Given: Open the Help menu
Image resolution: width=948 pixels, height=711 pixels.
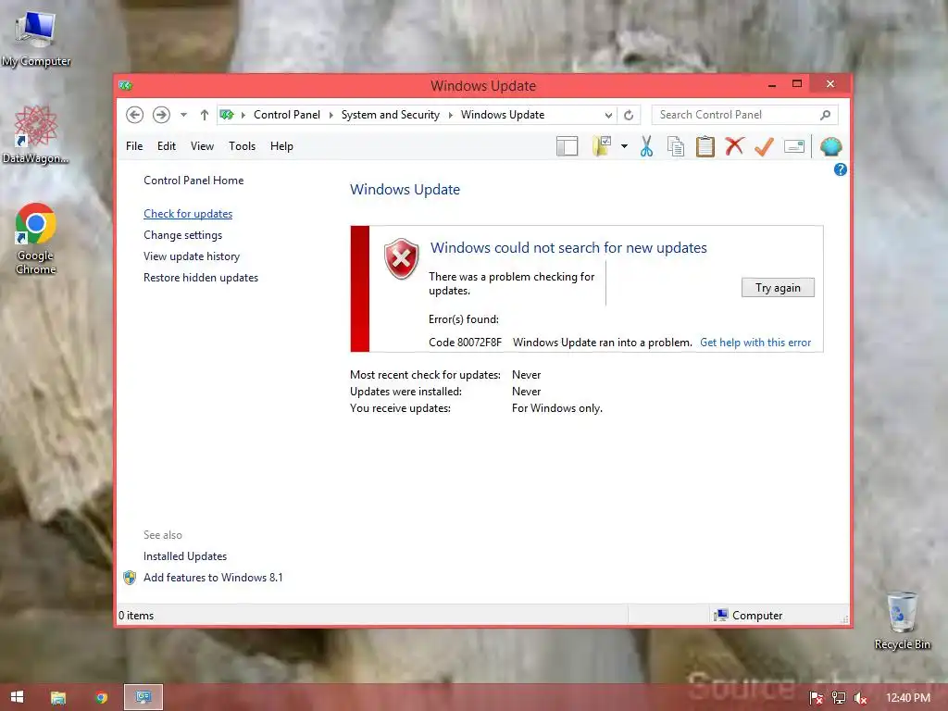Looking at the screenshot, I should click(x=281, y=146).
